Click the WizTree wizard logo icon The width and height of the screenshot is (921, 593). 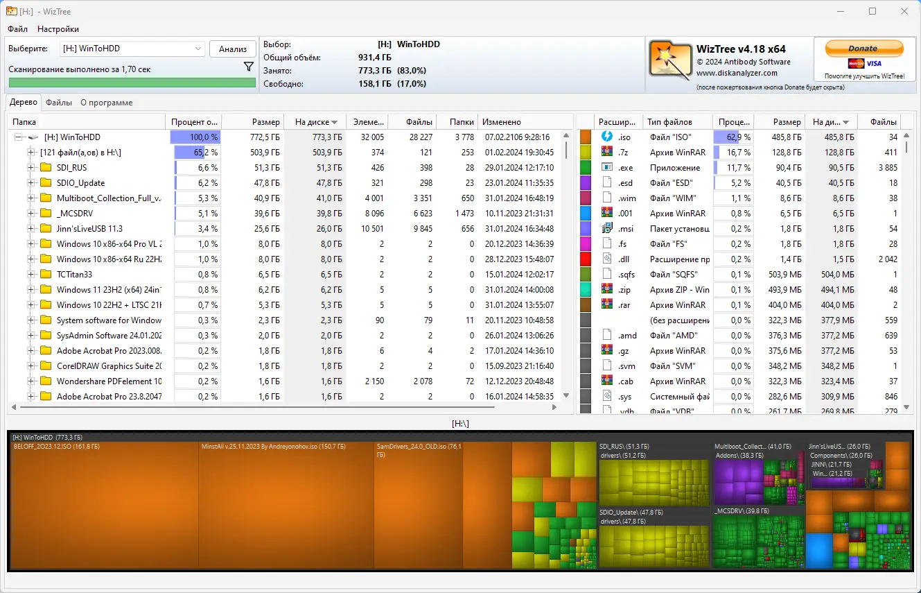coord(670,59)
